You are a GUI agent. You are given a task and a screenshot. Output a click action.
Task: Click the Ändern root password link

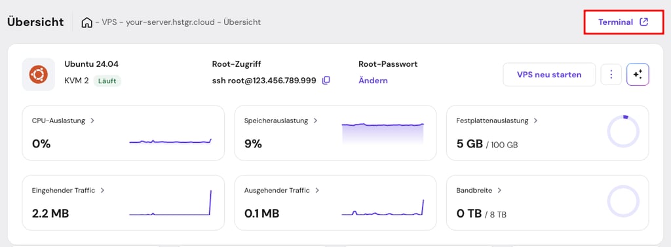tap(373, 81)
